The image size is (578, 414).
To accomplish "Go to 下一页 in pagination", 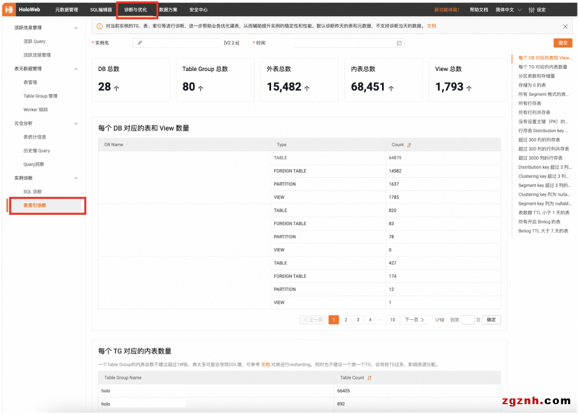I will point(414,320).
